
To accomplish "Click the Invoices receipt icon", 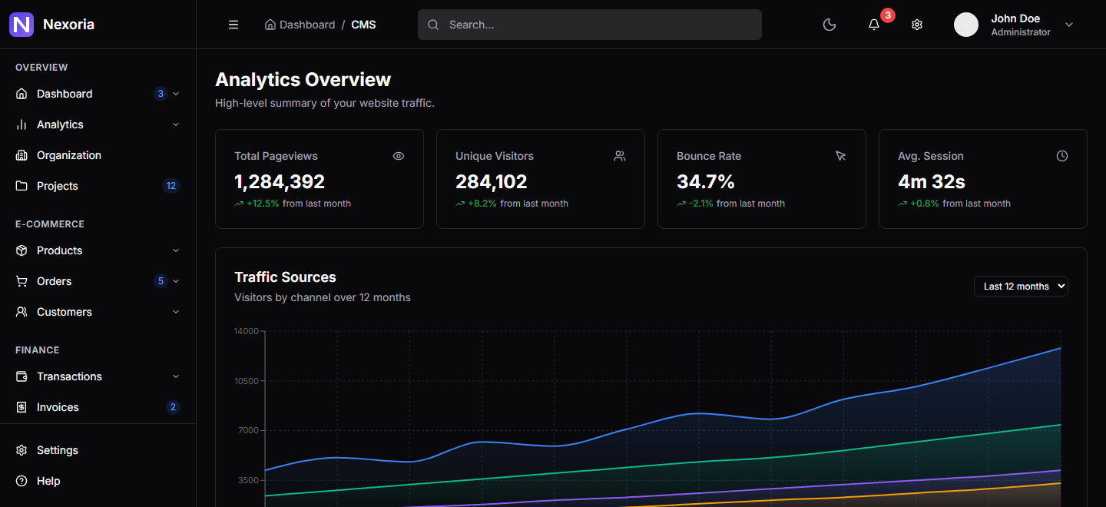I will tap(22, 407).
